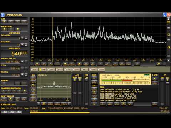Set the AGC to Fast

(94, 93)
